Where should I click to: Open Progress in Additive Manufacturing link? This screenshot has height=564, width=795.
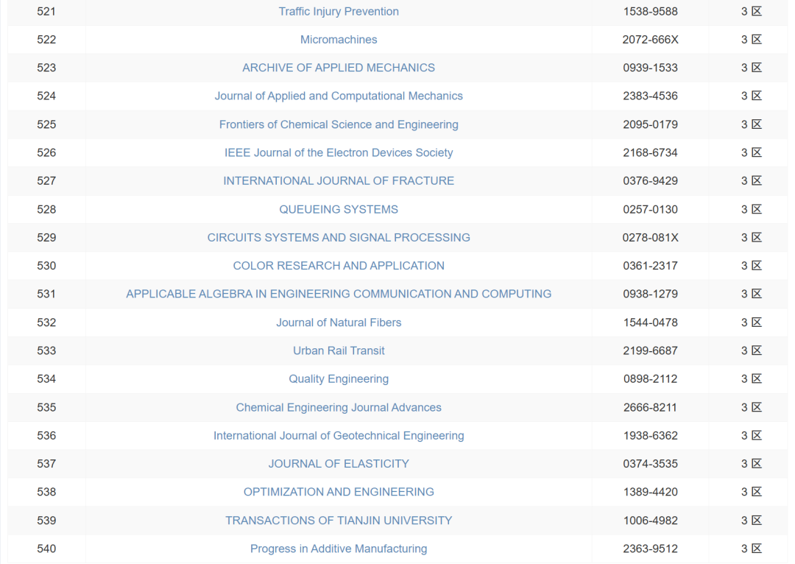click(339, 549)
